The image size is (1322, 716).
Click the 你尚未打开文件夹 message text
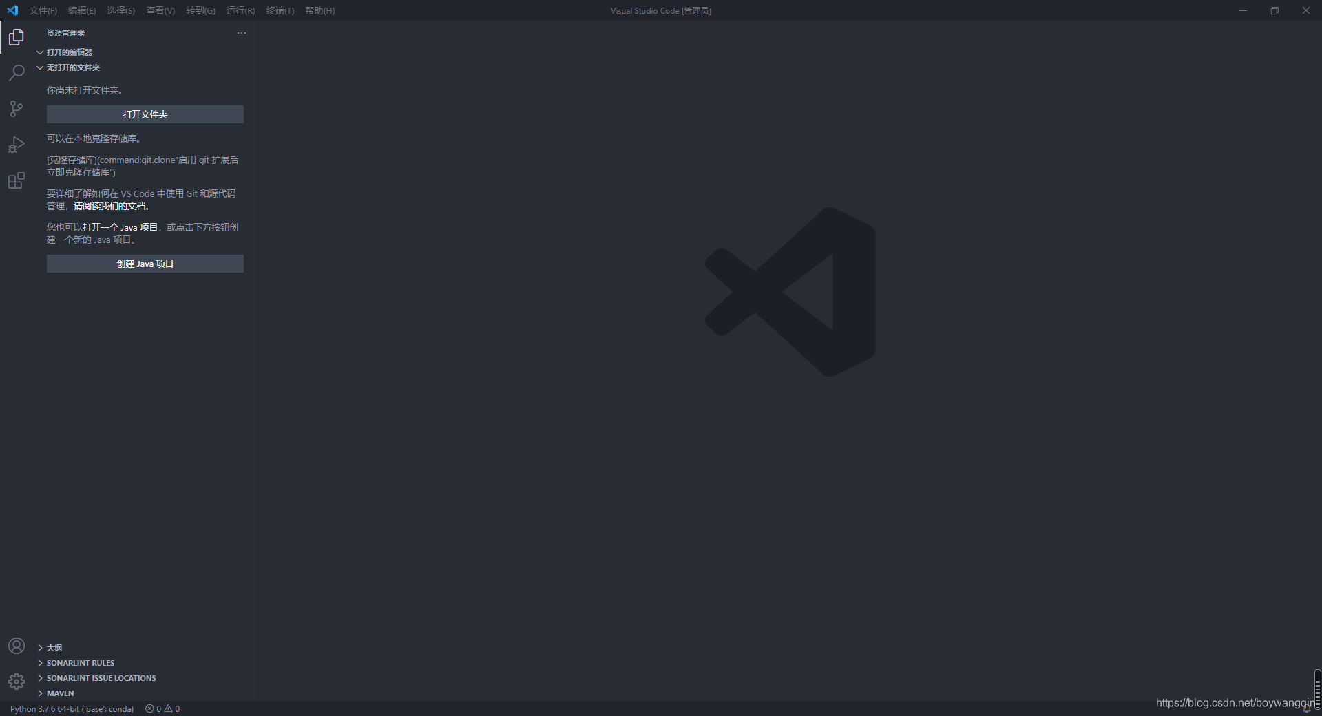(85, 90)
